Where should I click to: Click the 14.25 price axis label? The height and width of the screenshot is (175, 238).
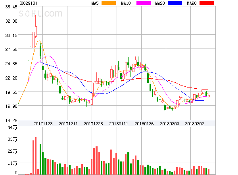12,121
